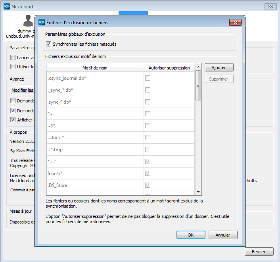Toggle suppression checkbox for .DS_Store row
Screen dimensions: 280x262
tap(148, 185)
